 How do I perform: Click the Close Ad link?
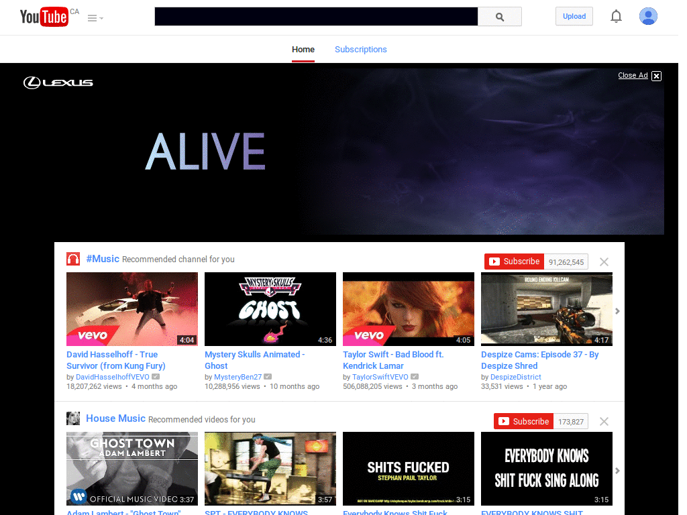pos(633,75)
